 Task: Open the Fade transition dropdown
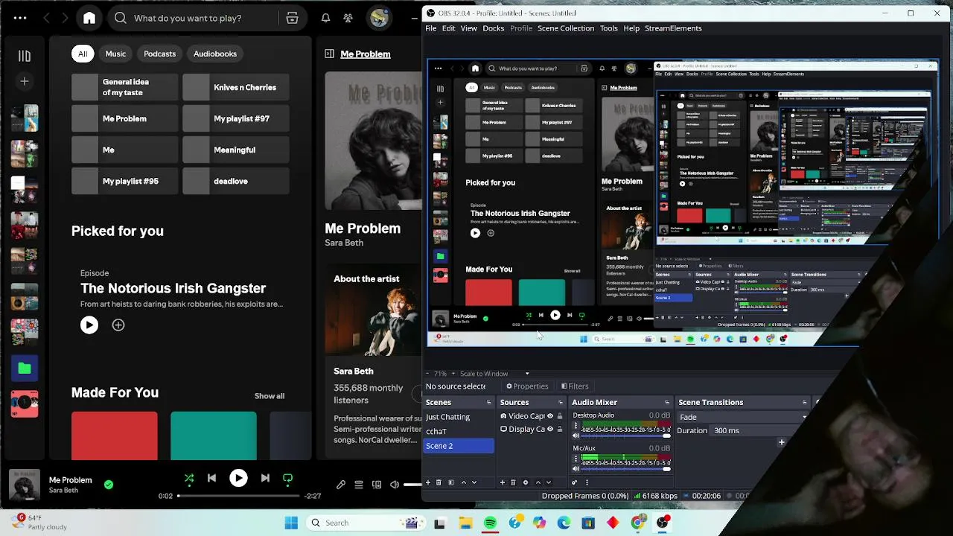point(743,417)
